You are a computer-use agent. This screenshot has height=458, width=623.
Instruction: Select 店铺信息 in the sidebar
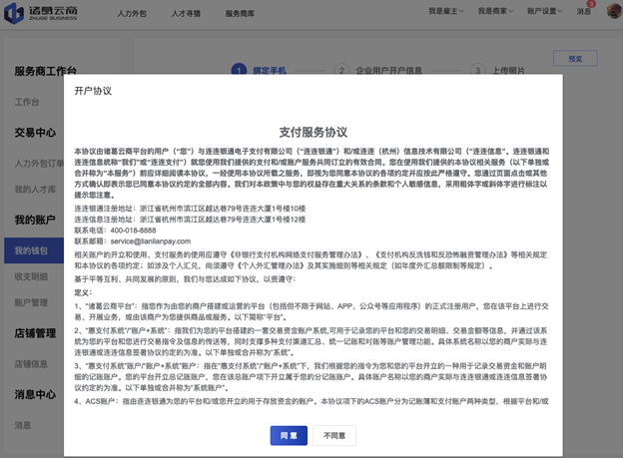tap(31, 364)
